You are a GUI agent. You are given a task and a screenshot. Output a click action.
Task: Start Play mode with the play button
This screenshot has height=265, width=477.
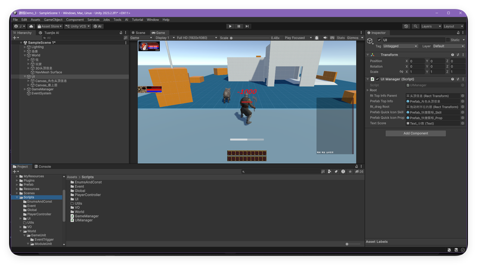pyautogui.click(x=230, y=26)
